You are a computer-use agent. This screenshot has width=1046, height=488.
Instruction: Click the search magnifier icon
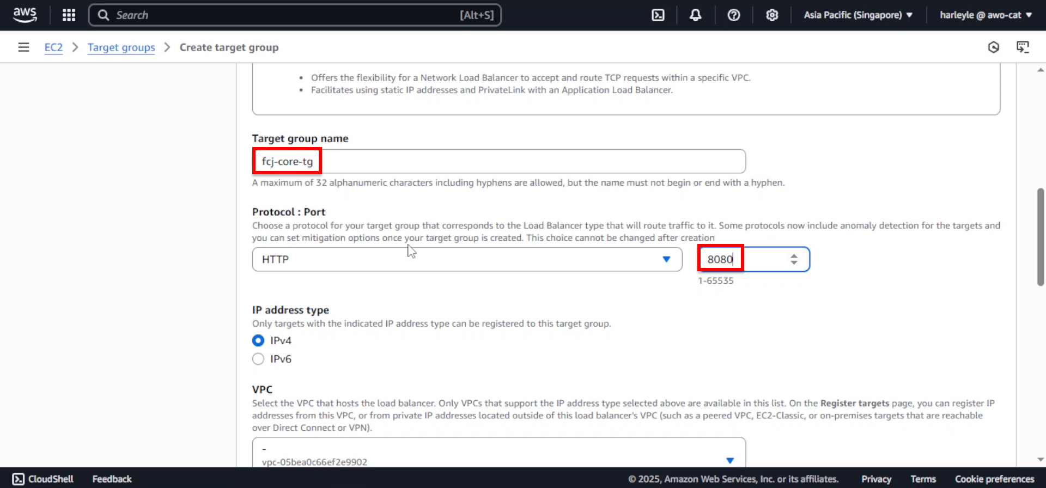[x=104, y=15]
